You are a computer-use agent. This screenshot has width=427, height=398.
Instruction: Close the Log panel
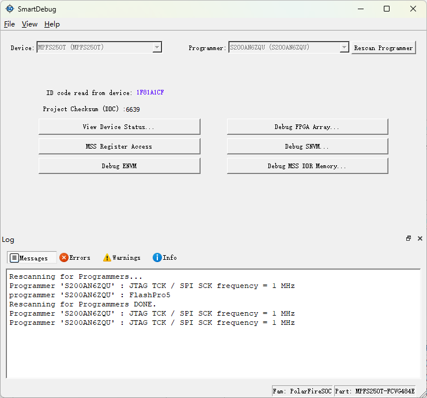point(420,238)
